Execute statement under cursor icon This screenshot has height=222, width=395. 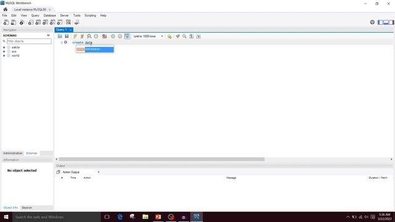[82, 36]
